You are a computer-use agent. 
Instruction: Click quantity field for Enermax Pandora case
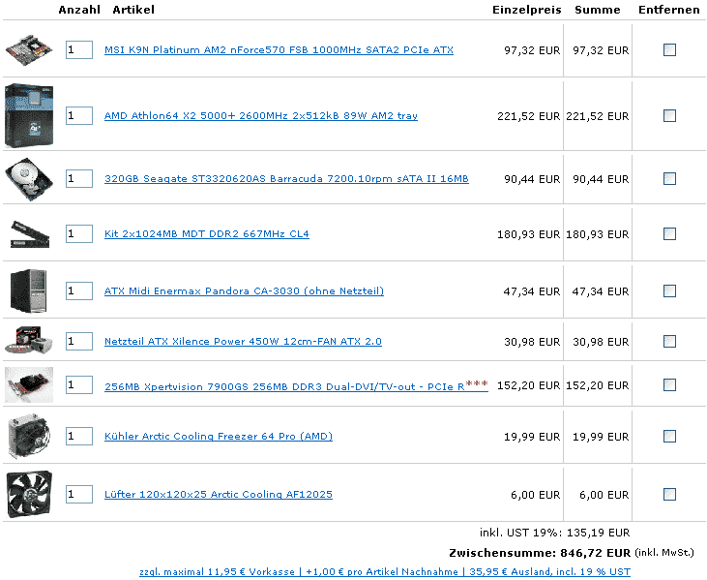78,290
